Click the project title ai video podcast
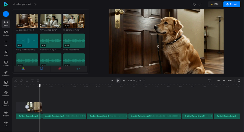This screenshot has width=244, height=132. (x=22, y=4)
